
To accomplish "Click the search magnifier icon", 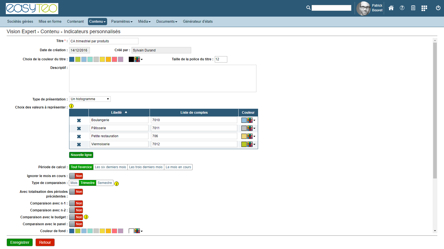I will point(308,8).
